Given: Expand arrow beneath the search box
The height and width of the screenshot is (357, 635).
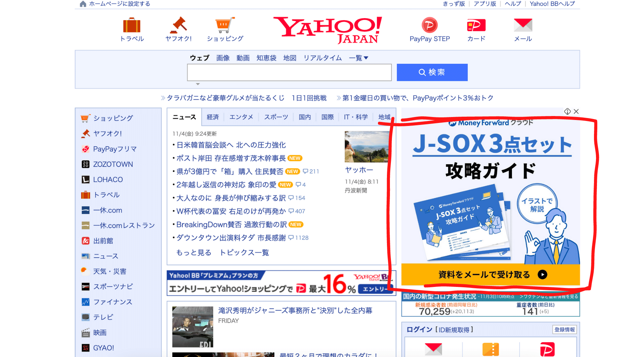Looking at the screenshot, I should point(198,84).
